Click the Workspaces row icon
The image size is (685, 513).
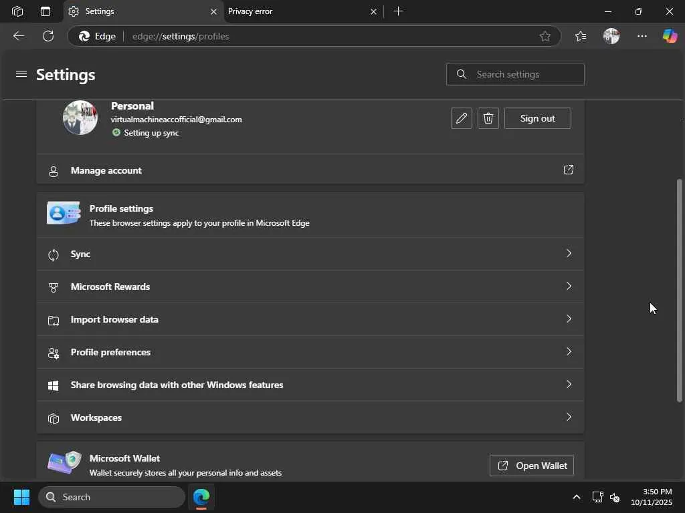coord(54,418)
